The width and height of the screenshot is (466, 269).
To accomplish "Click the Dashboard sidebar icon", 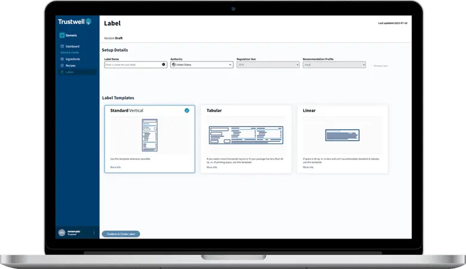I will coord(62,47).
